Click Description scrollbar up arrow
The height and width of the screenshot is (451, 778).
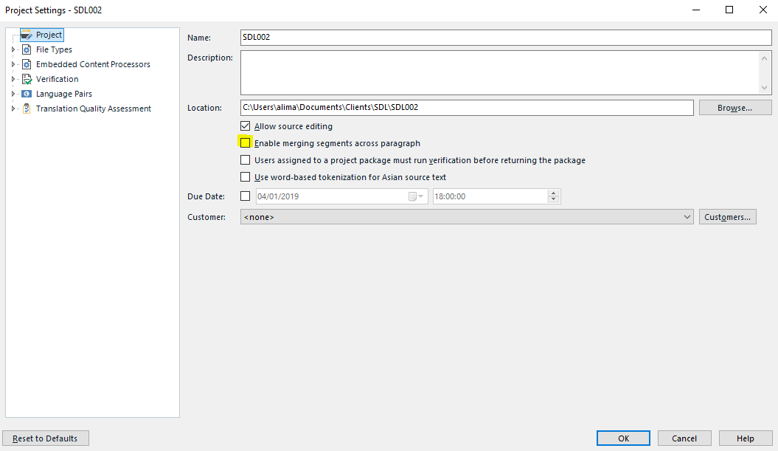765,58
